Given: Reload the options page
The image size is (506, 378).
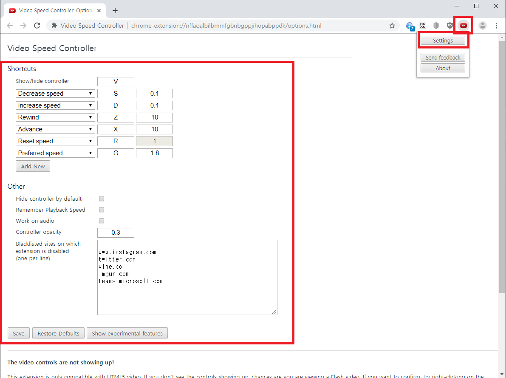Looking at the screenshot, I should 37,26.
